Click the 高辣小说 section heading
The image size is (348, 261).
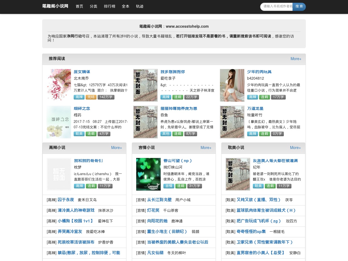(x=57, y=148)
